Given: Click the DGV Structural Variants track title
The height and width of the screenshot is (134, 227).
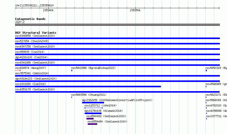Looking at the screenshot, I should [x=36, y=33].
